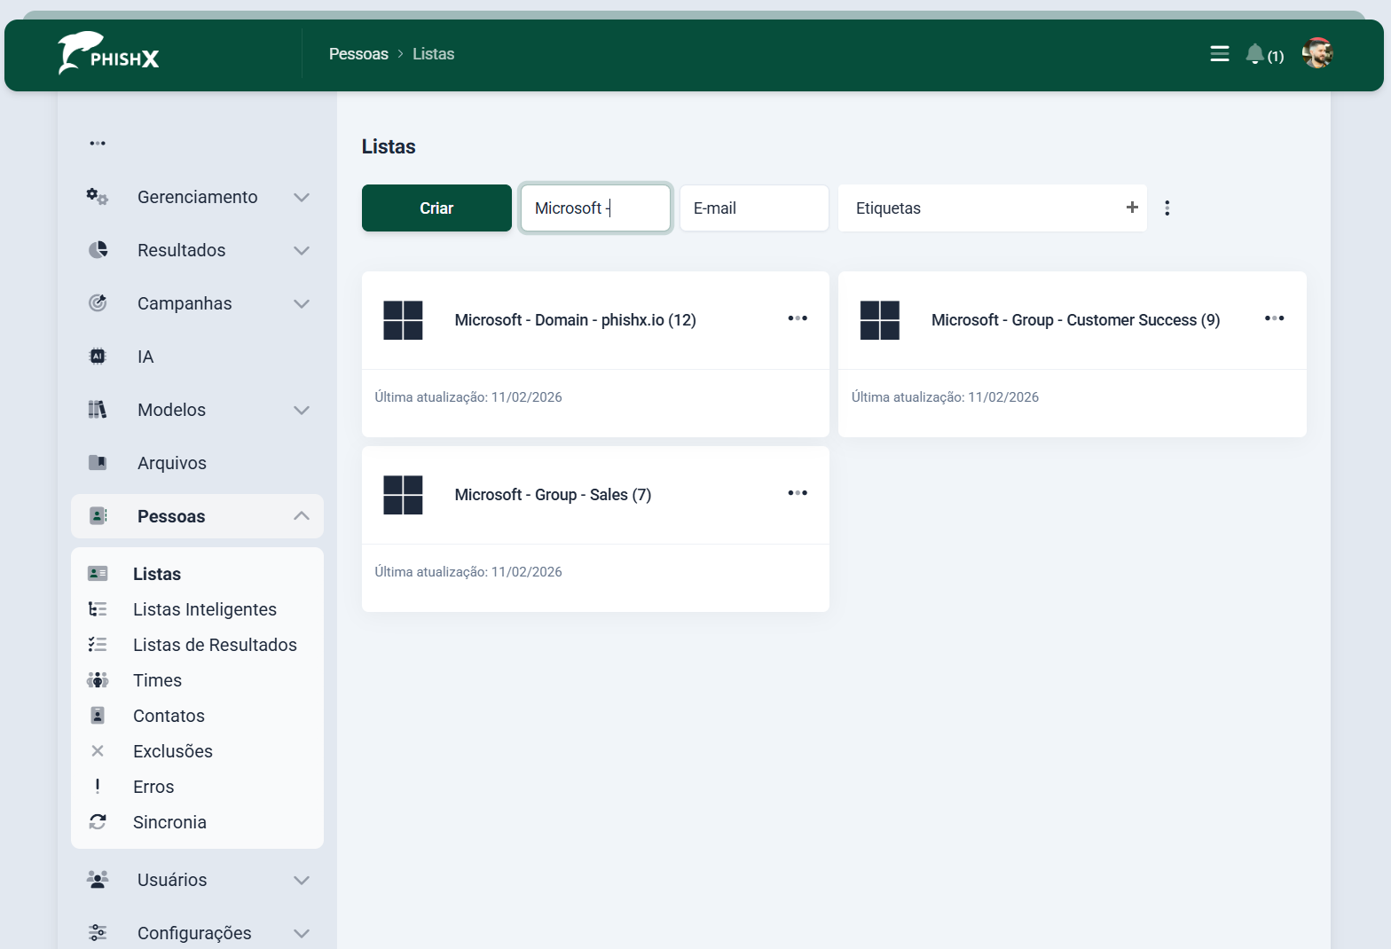Open Microsoft - Group - Sales (7) list
The width and height of the screenshot is (1391, 949).
pyautogui.click(x=553, y=495)
